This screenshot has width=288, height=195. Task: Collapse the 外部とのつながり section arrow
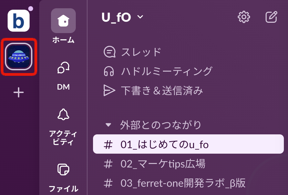coord(109,125)
